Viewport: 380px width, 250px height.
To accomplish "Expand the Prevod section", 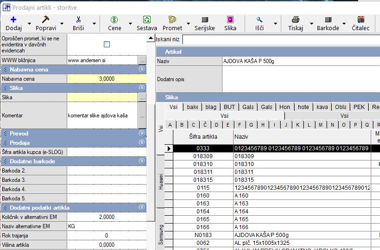I will tap(142, 134).
